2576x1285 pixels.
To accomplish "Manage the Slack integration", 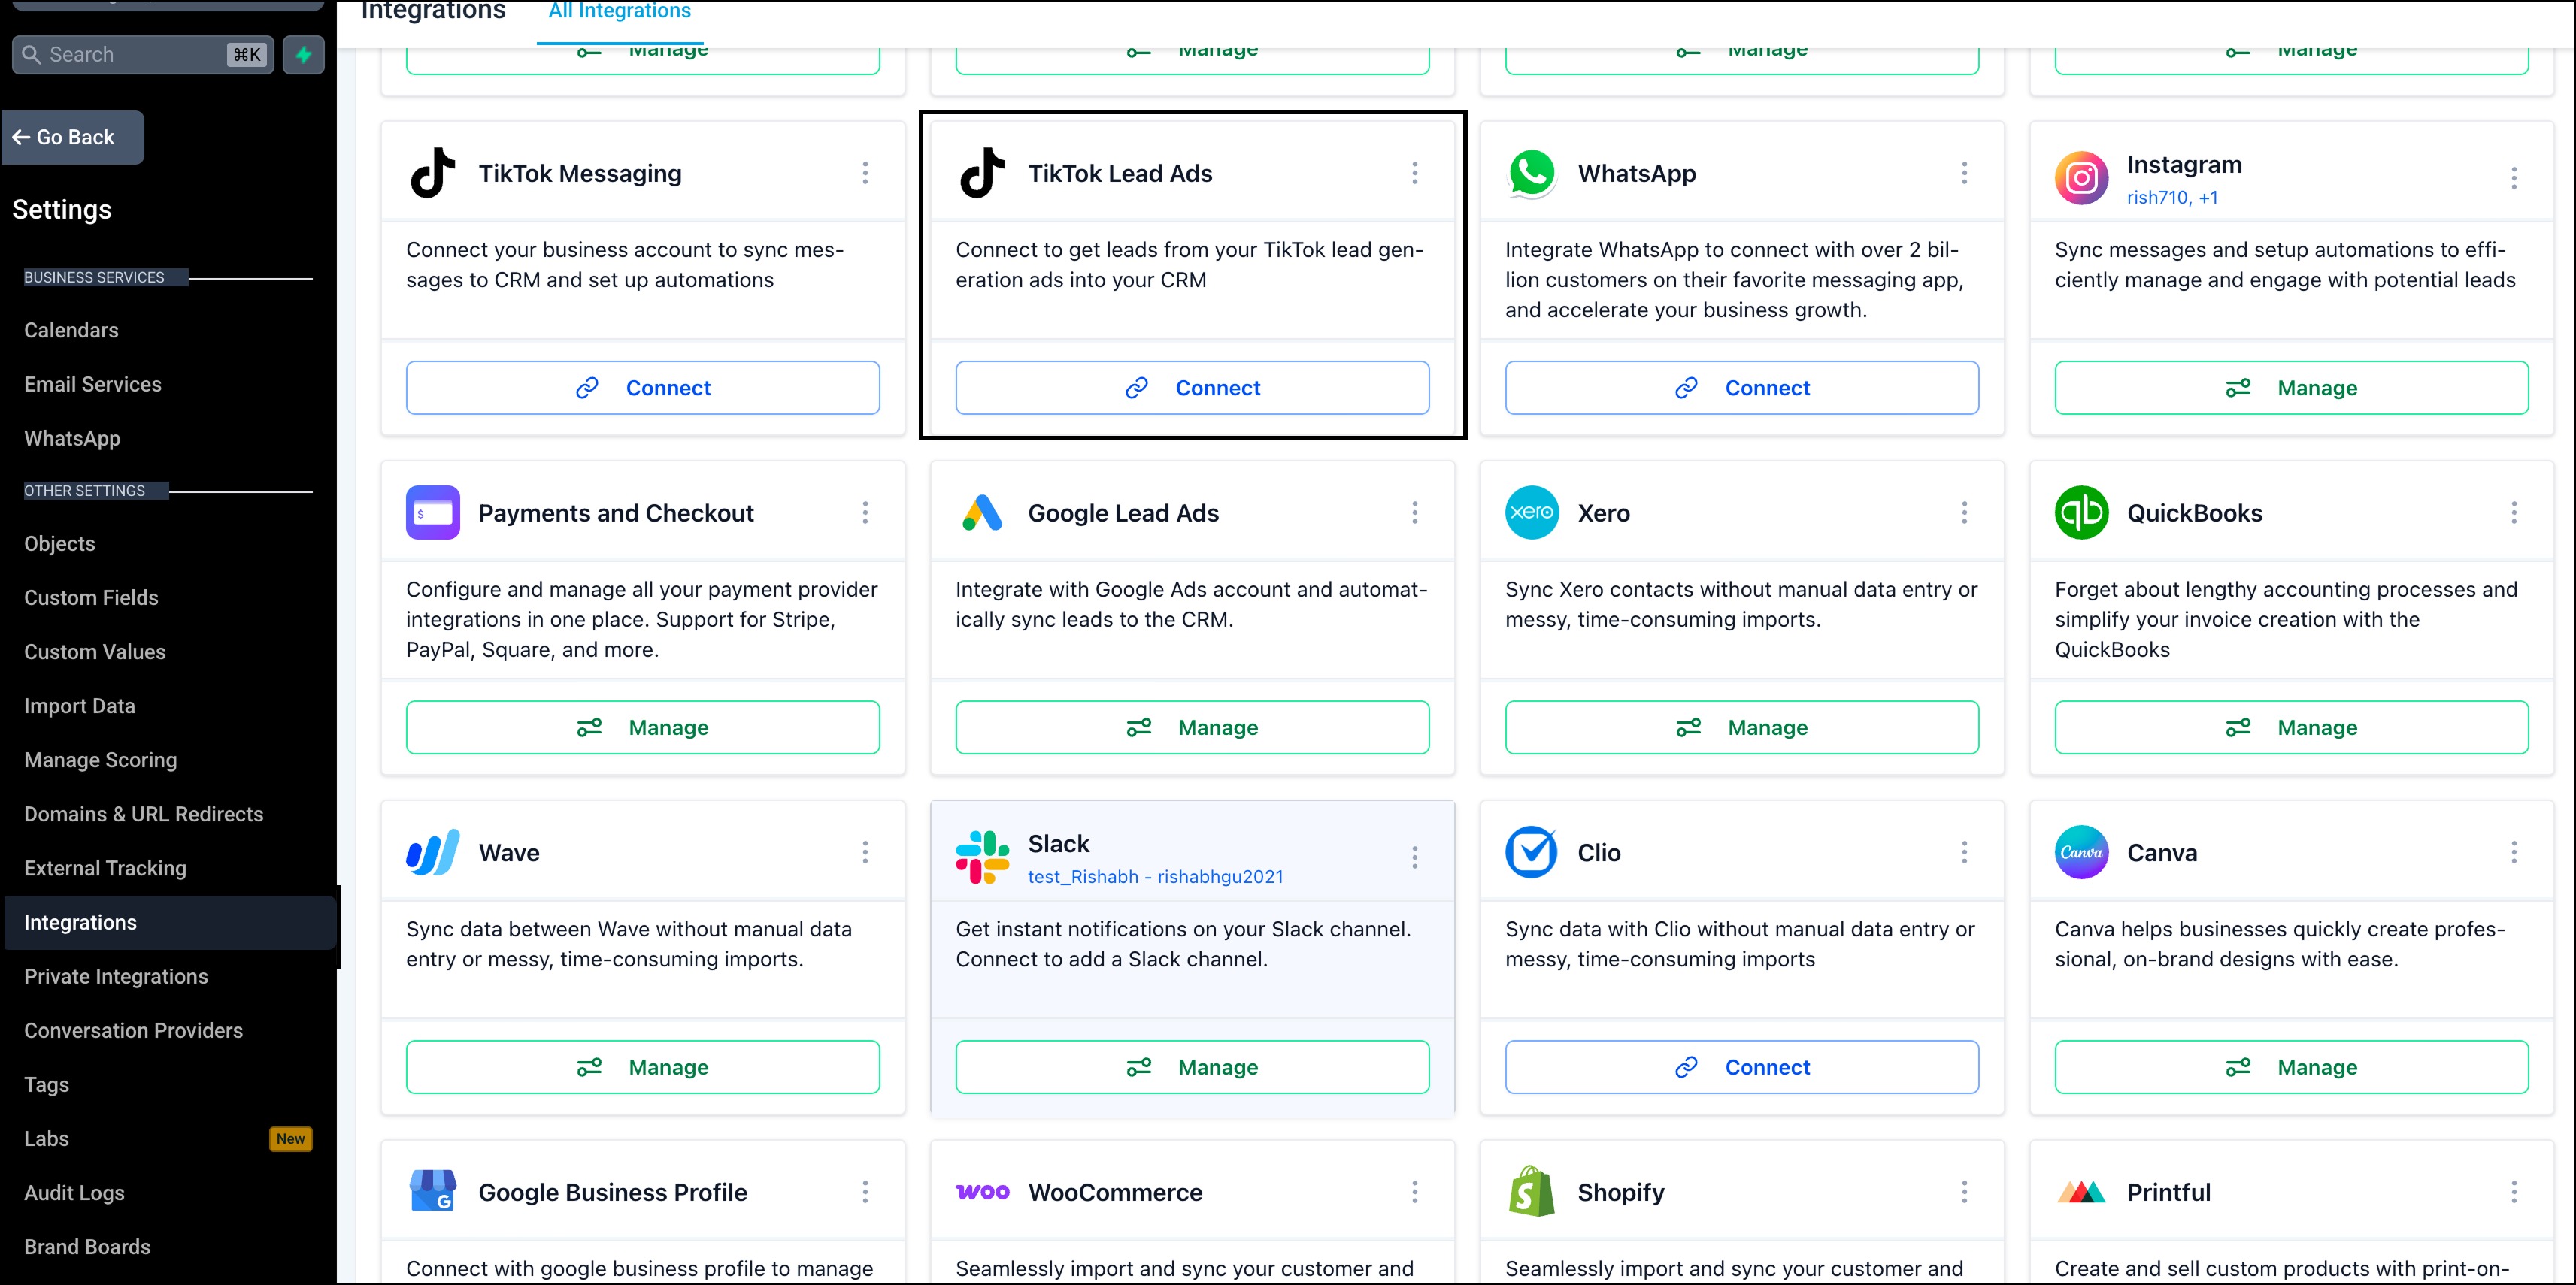I will [x=1192, y=1067].
